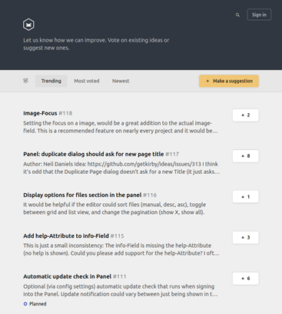Viewport: 282px width, 314px height.
Task: Open Automatic update check in Panel idea
Action: click(68, 276)
